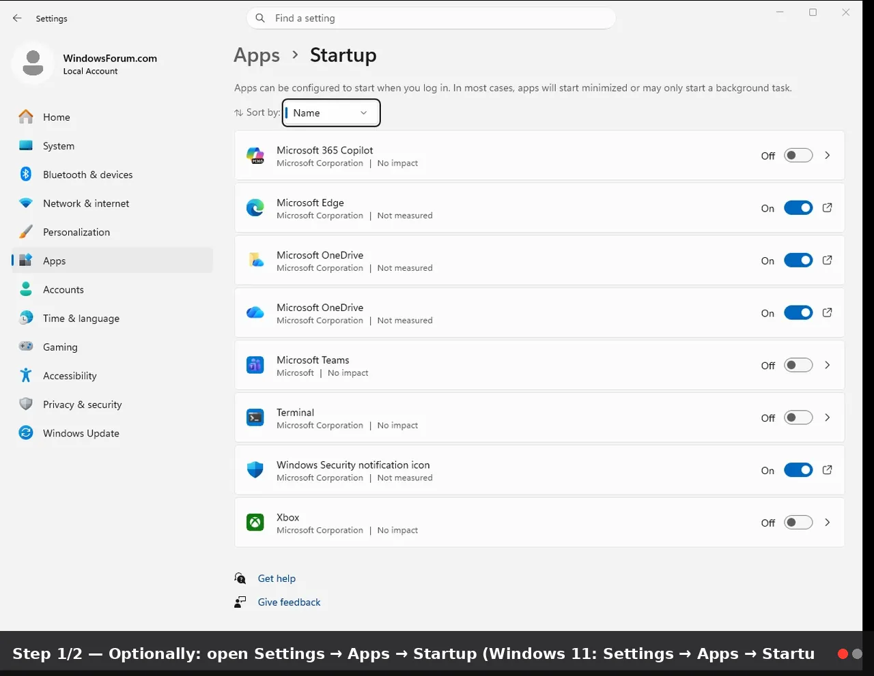
Task: Click the Microsoft Teams app icon
Action: point(255,365)
